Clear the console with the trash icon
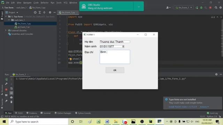 pyautogui.click(x=11, y=102)
